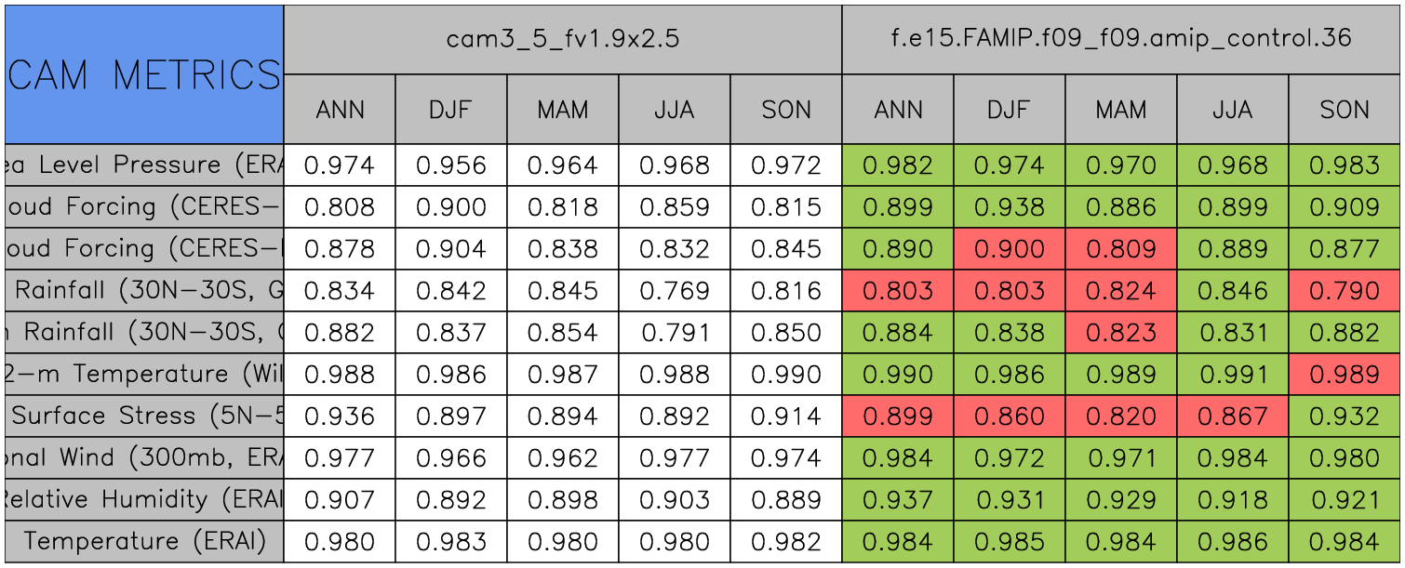Select the 2-m Temperature row label

click(x=144, y=374)
